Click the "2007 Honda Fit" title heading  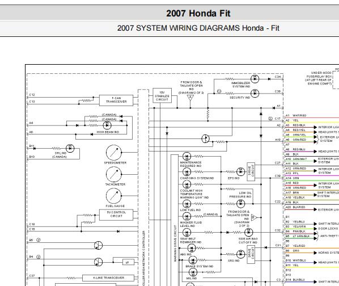pos(198,14)
